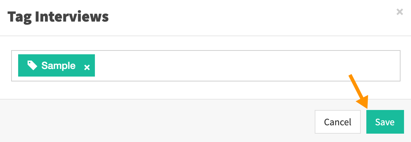Click the white price-tag glyph beside Sample

32,65
